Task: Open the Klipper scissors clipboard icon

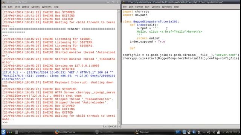Action: 199,132
